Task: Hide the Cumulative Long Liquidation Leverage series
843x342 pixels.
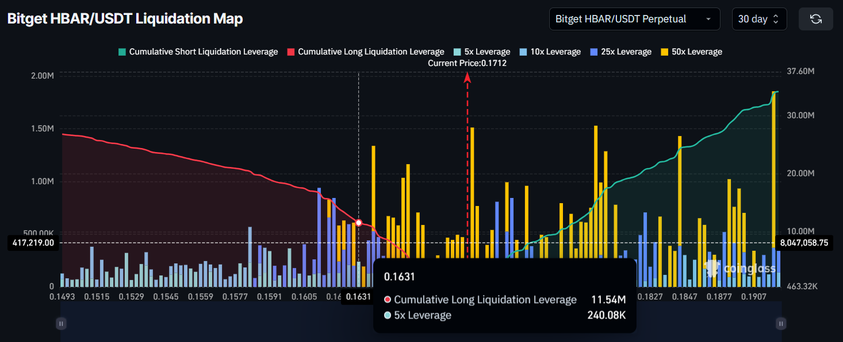Action: pos(365,52)
